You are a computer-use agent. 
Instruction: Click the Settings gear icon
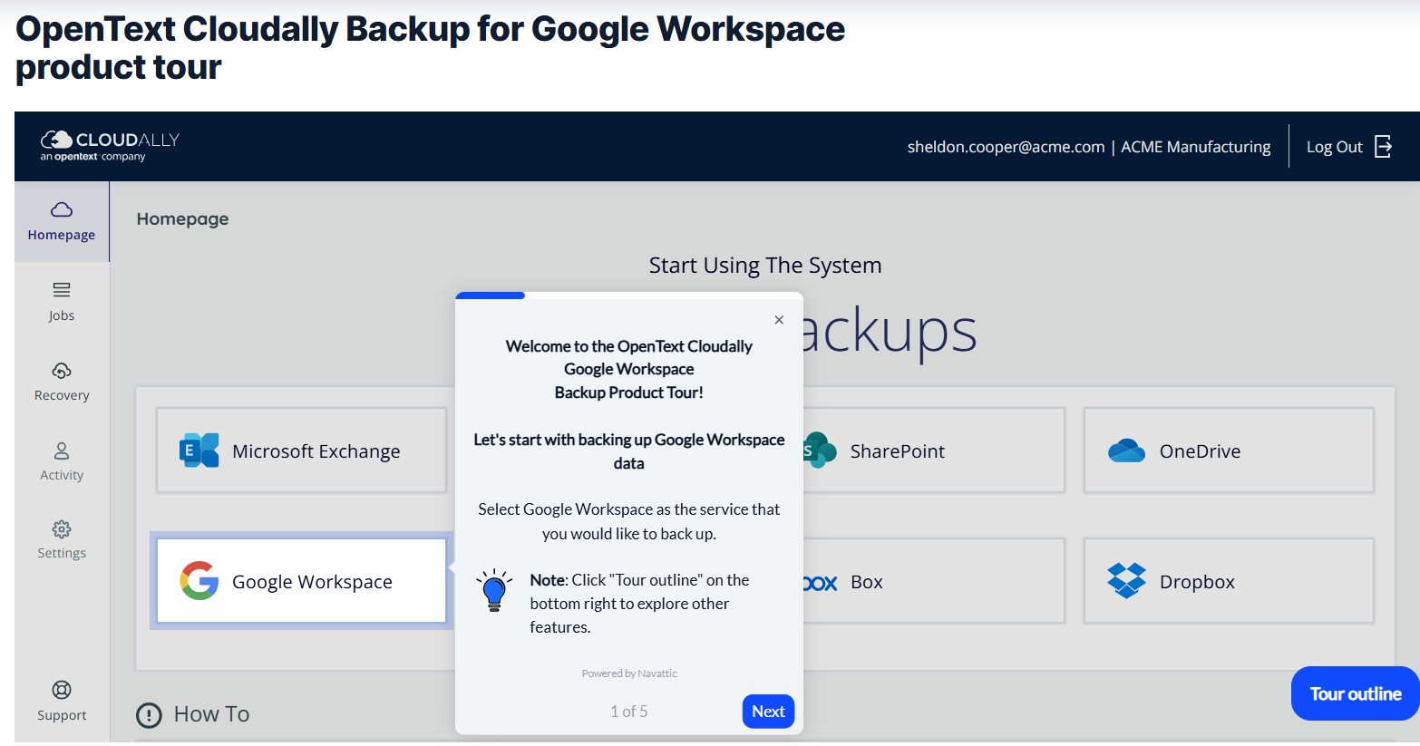click(62, 529)
